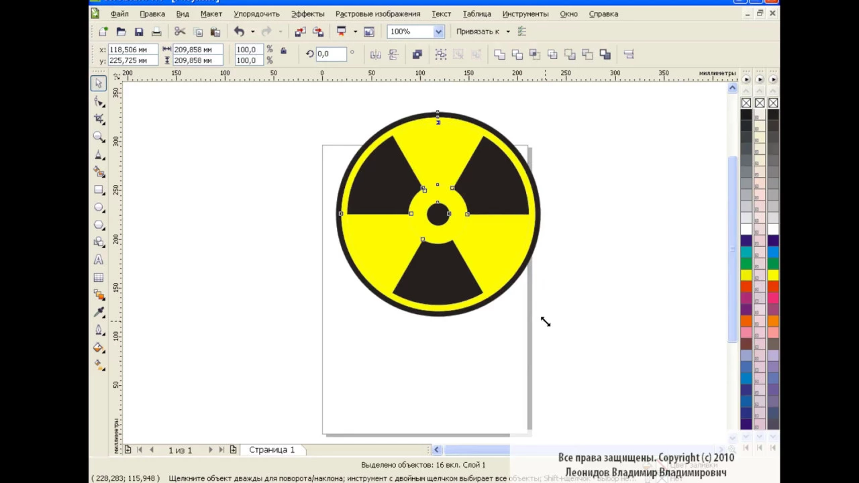This screenshot has height=483, width=859.
Task: Pick the Smart Fill tool
Action: tap(99, 172)
